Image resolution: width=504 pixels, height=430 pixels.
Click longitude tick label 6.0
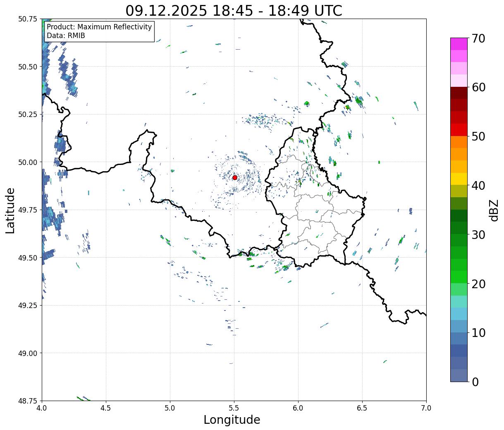[298, 408]
